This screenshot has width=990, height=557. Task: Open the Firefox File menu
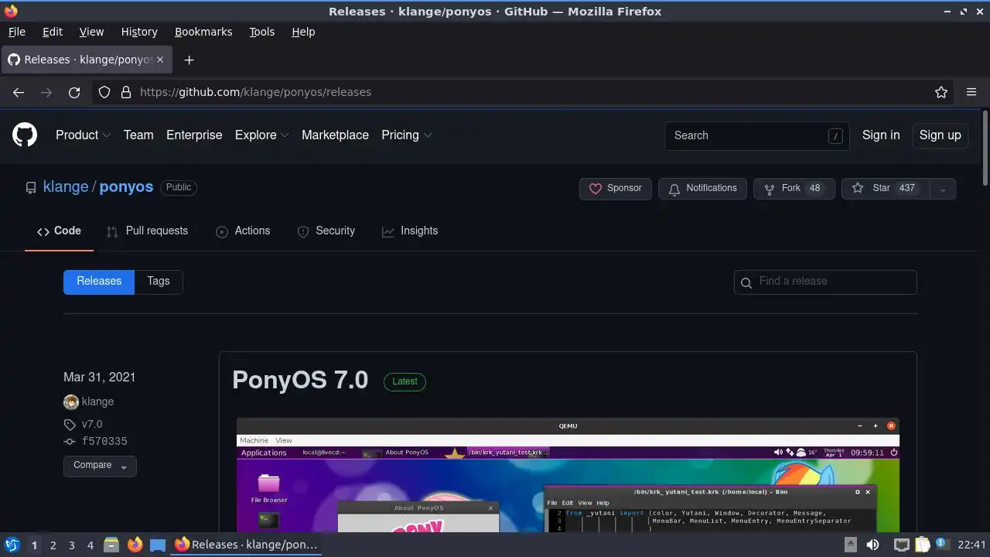pyautogui.click(x=16, y=32)
